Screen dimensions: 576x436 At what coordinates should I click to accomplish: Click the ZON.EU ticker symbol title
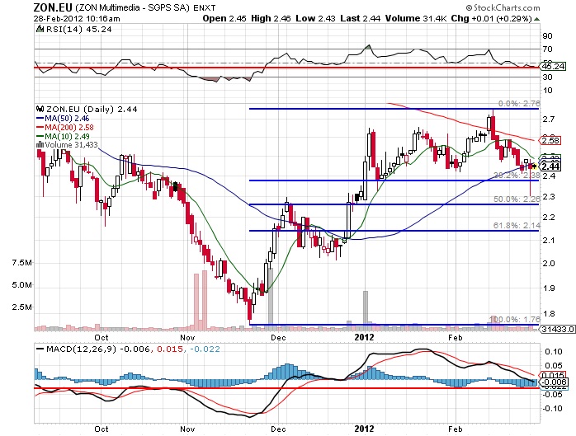53,7
